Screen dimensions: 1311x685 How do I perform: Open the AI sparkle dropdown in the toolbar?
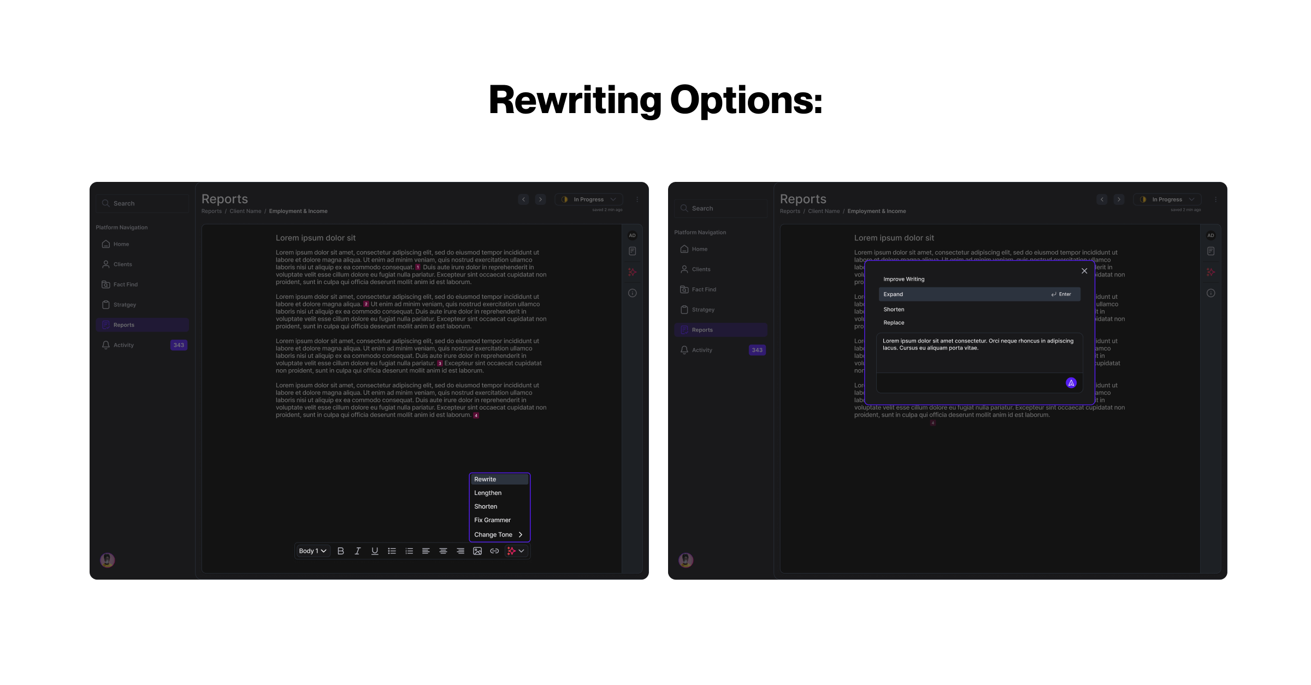pos(516,551)
